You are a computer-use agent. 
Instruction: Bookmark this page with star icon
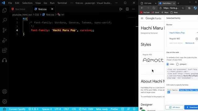point(183,8)
